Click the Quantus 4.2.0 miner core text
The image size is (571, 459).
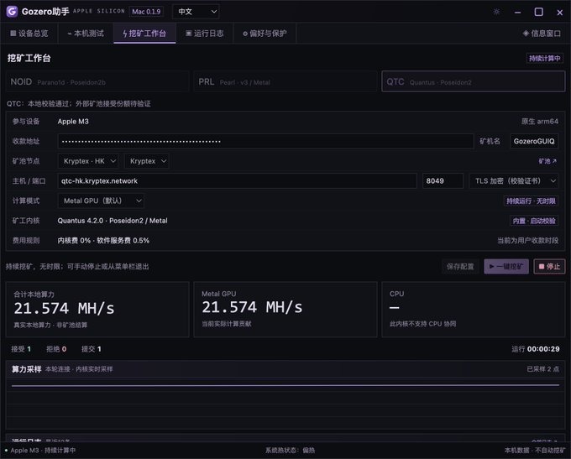[x=113, y=221]
